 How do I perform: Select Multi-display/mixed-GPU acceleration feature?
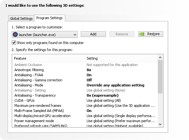point(42,116)
